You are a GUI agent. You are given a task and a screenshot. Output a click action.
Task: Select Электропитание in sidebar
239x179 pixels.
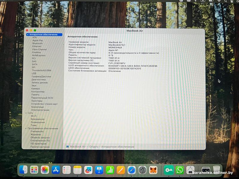[x=40, y=110]
